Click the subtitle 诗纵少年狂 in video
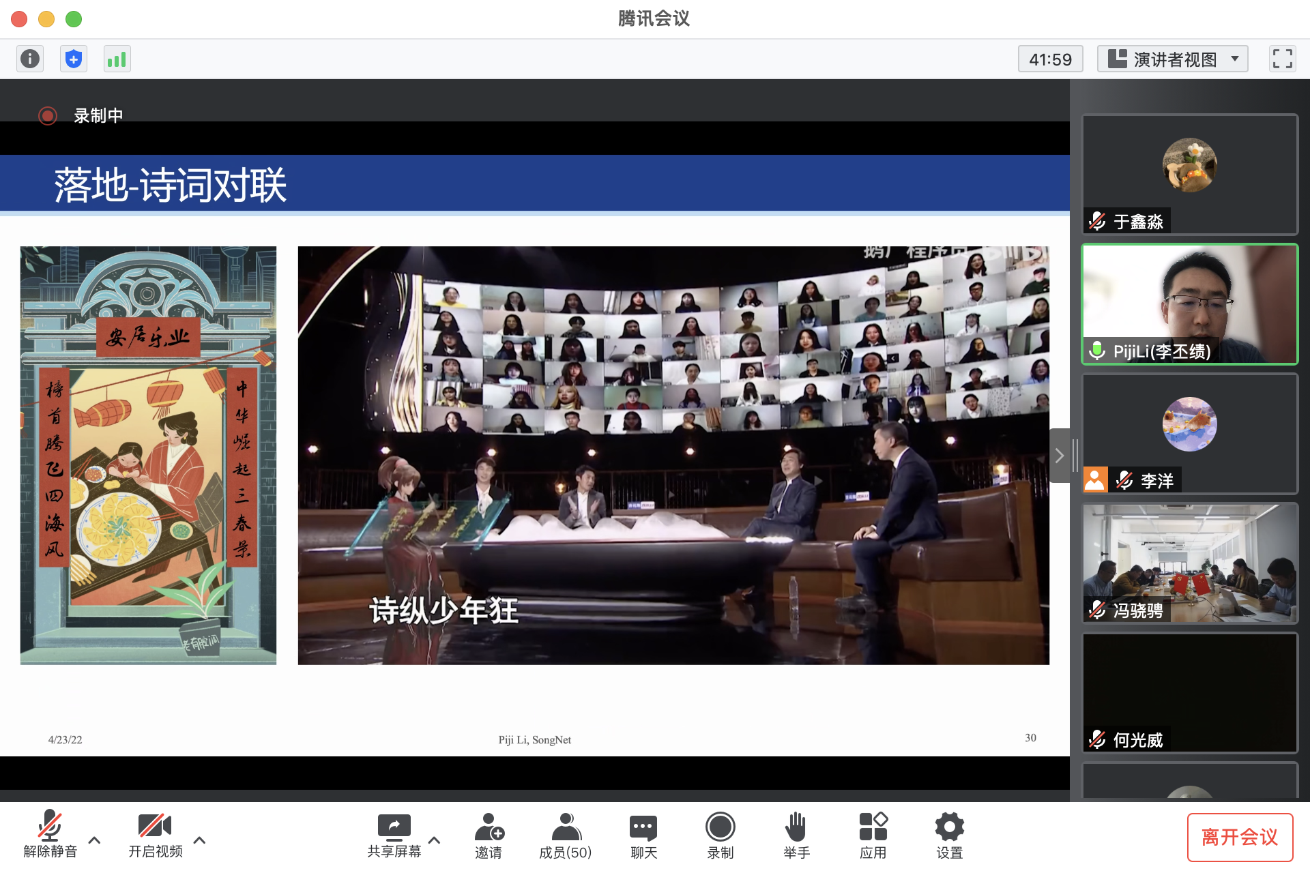 point(443,610)
